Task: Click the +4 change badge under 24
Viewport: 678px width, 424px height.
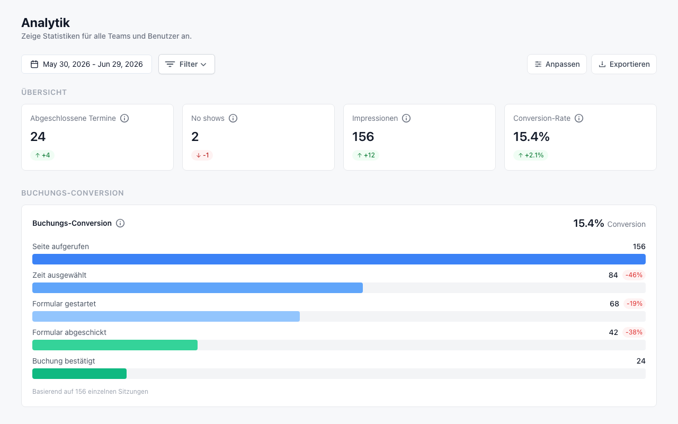Action: 42,155
